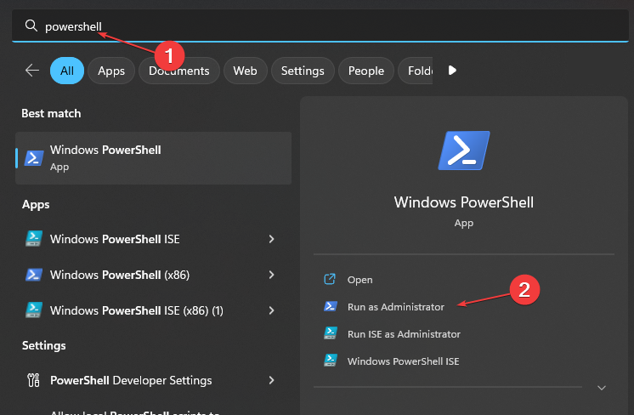Click the preview pane Windows PowerShell ISE icon
The image size is (634, 415).
tap(331, 360)
